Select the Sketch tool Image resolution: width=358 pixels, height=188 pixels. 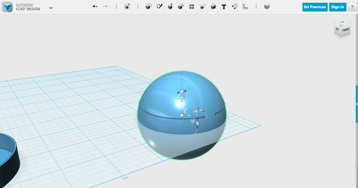point(160,7)
